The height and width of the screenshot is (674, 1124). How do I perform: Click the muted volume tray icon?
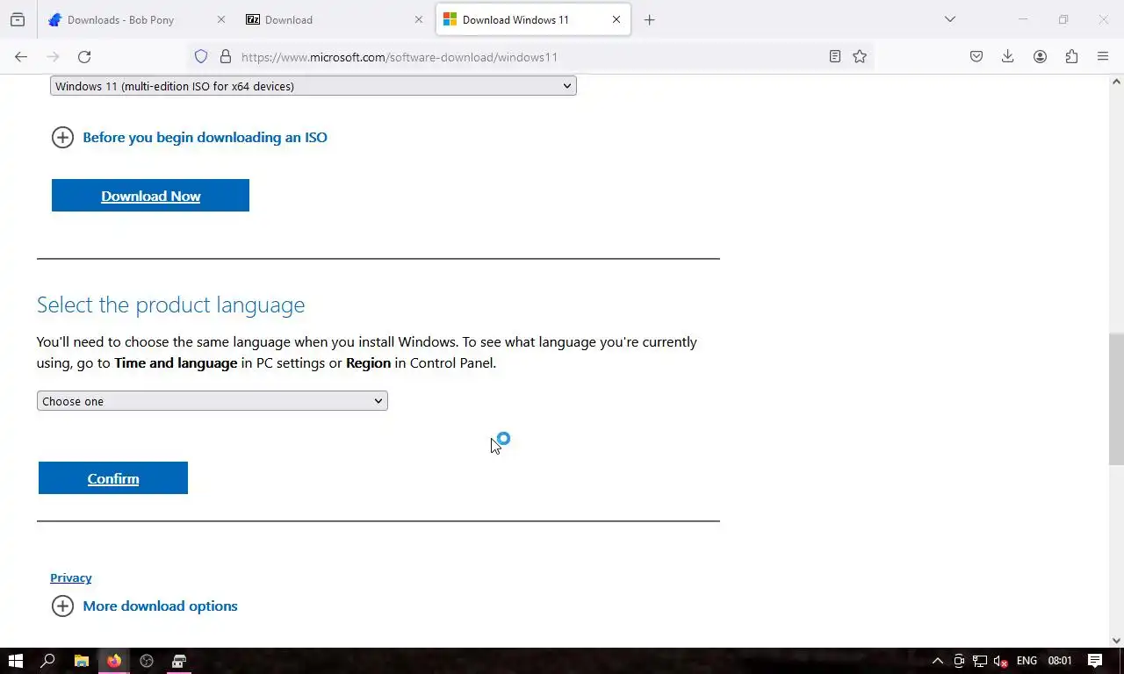coord(1000,661)
